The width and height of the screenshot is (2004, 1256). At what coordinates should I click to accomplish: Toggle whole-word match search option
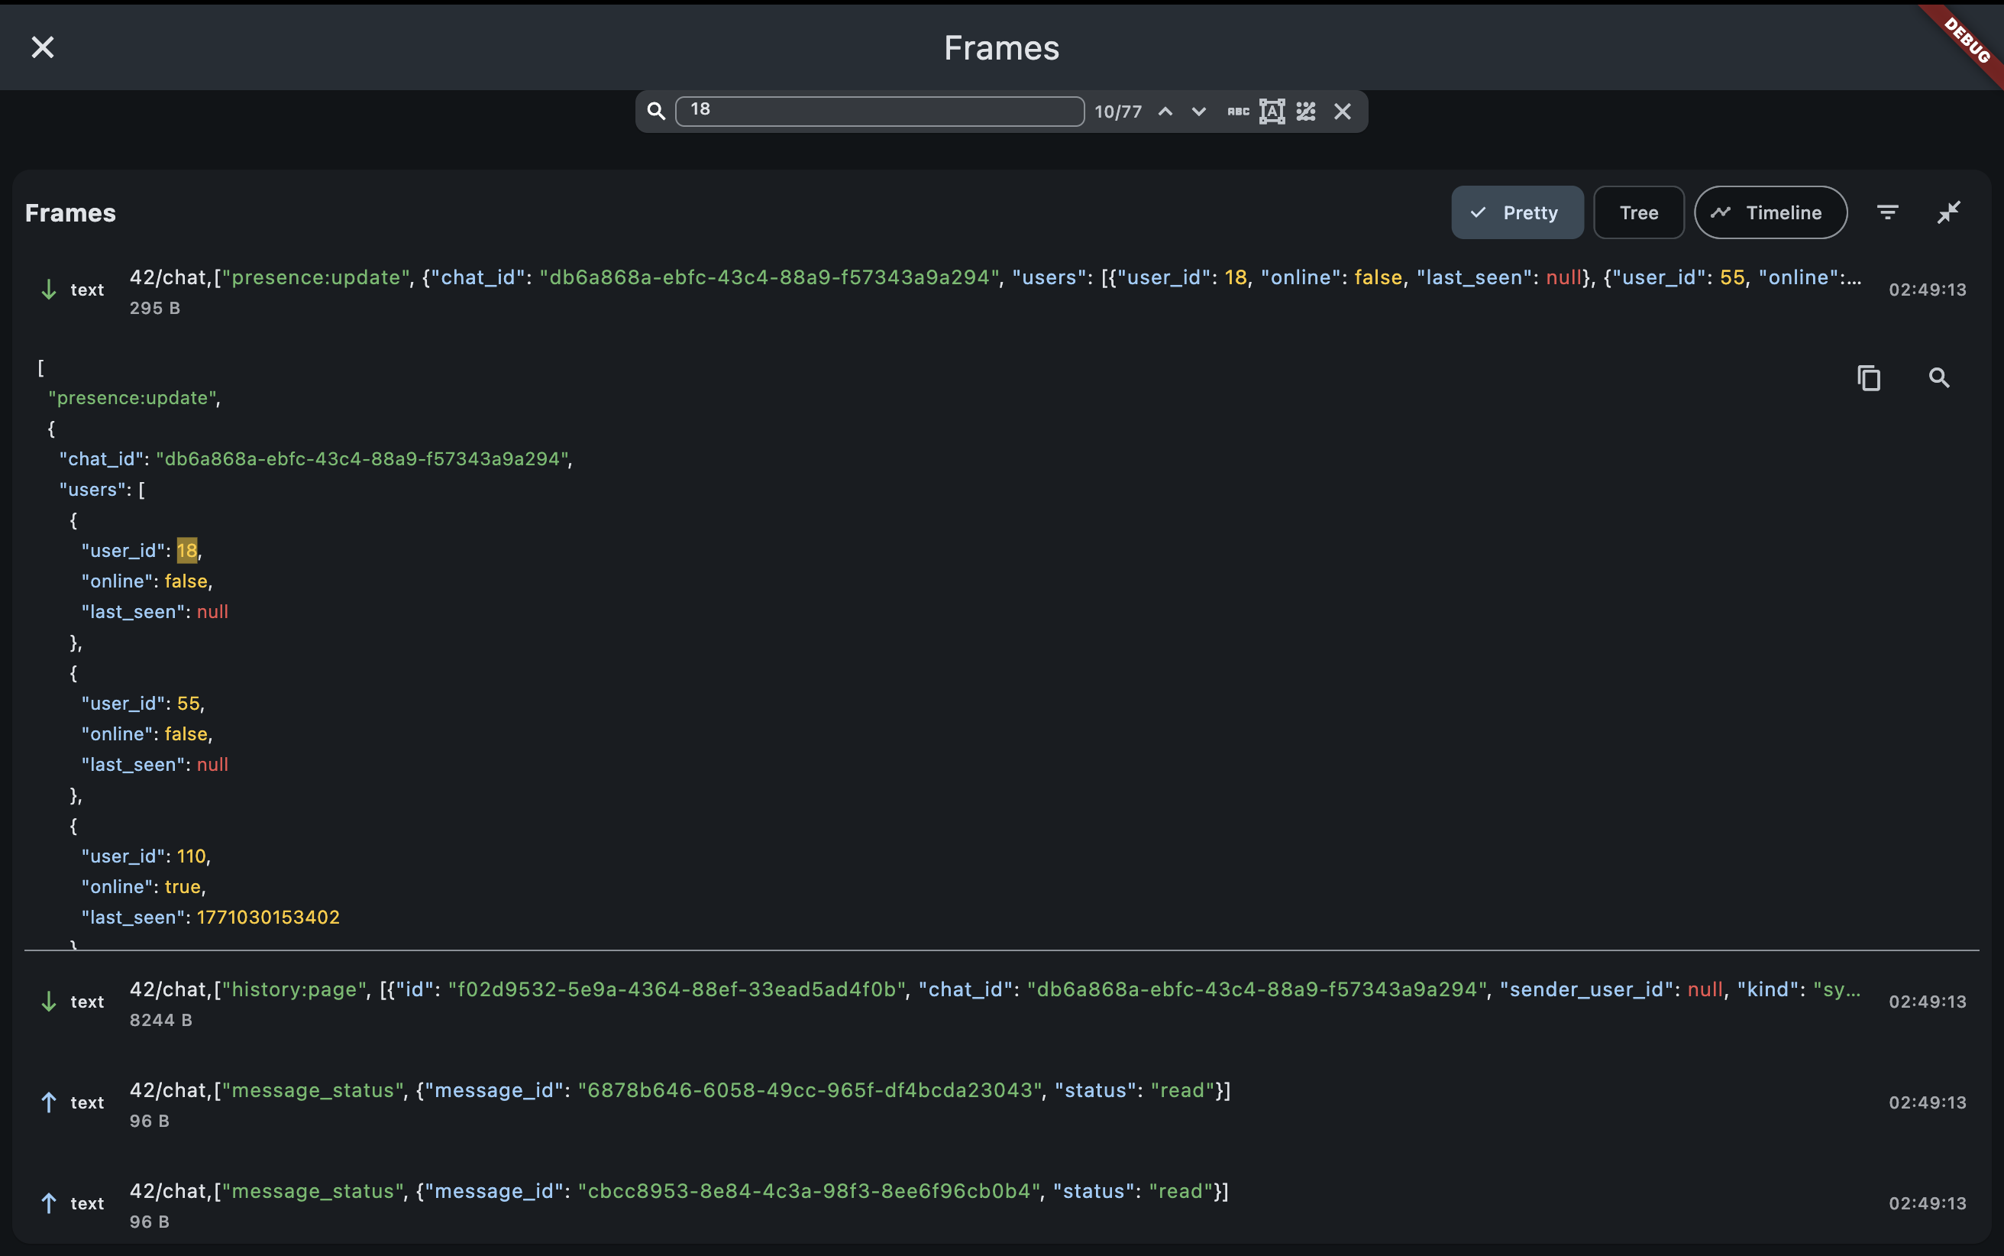pyautogui.click(x=1272, y=112)
